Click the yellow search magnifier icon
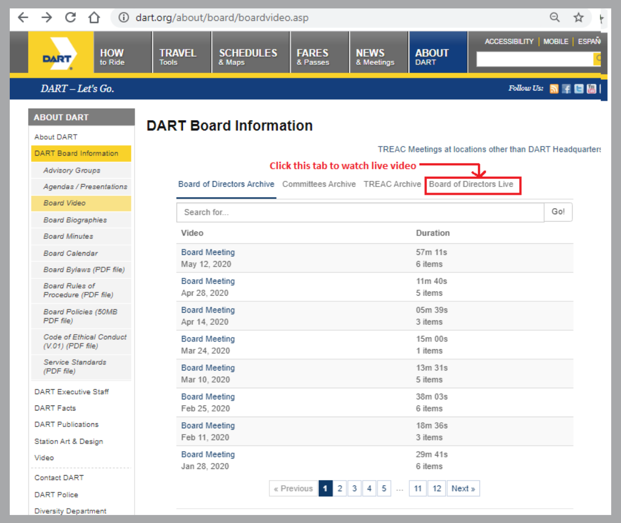The width and height of the screenshot is (621, 523). pyautogui.click(x=598, y=58)
